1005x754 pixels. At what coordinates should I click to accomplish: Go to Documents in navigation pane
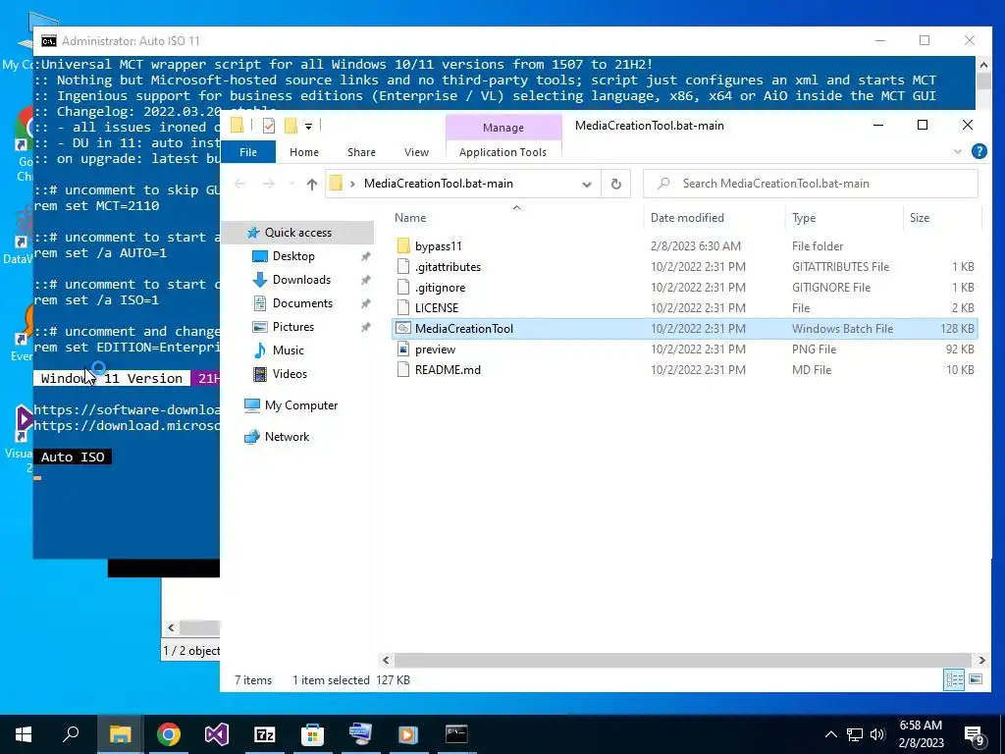pyautogui.click(x=302, y=303)
